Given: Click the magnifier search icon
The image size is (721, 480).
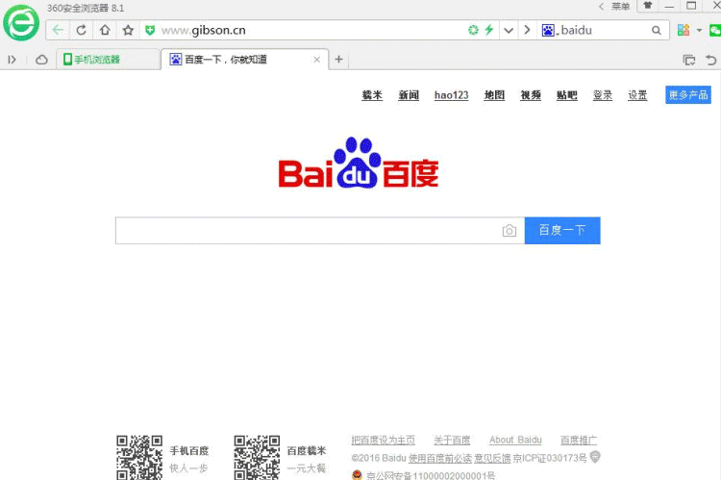Looking at the screenshot, I should tap(657, 31).
